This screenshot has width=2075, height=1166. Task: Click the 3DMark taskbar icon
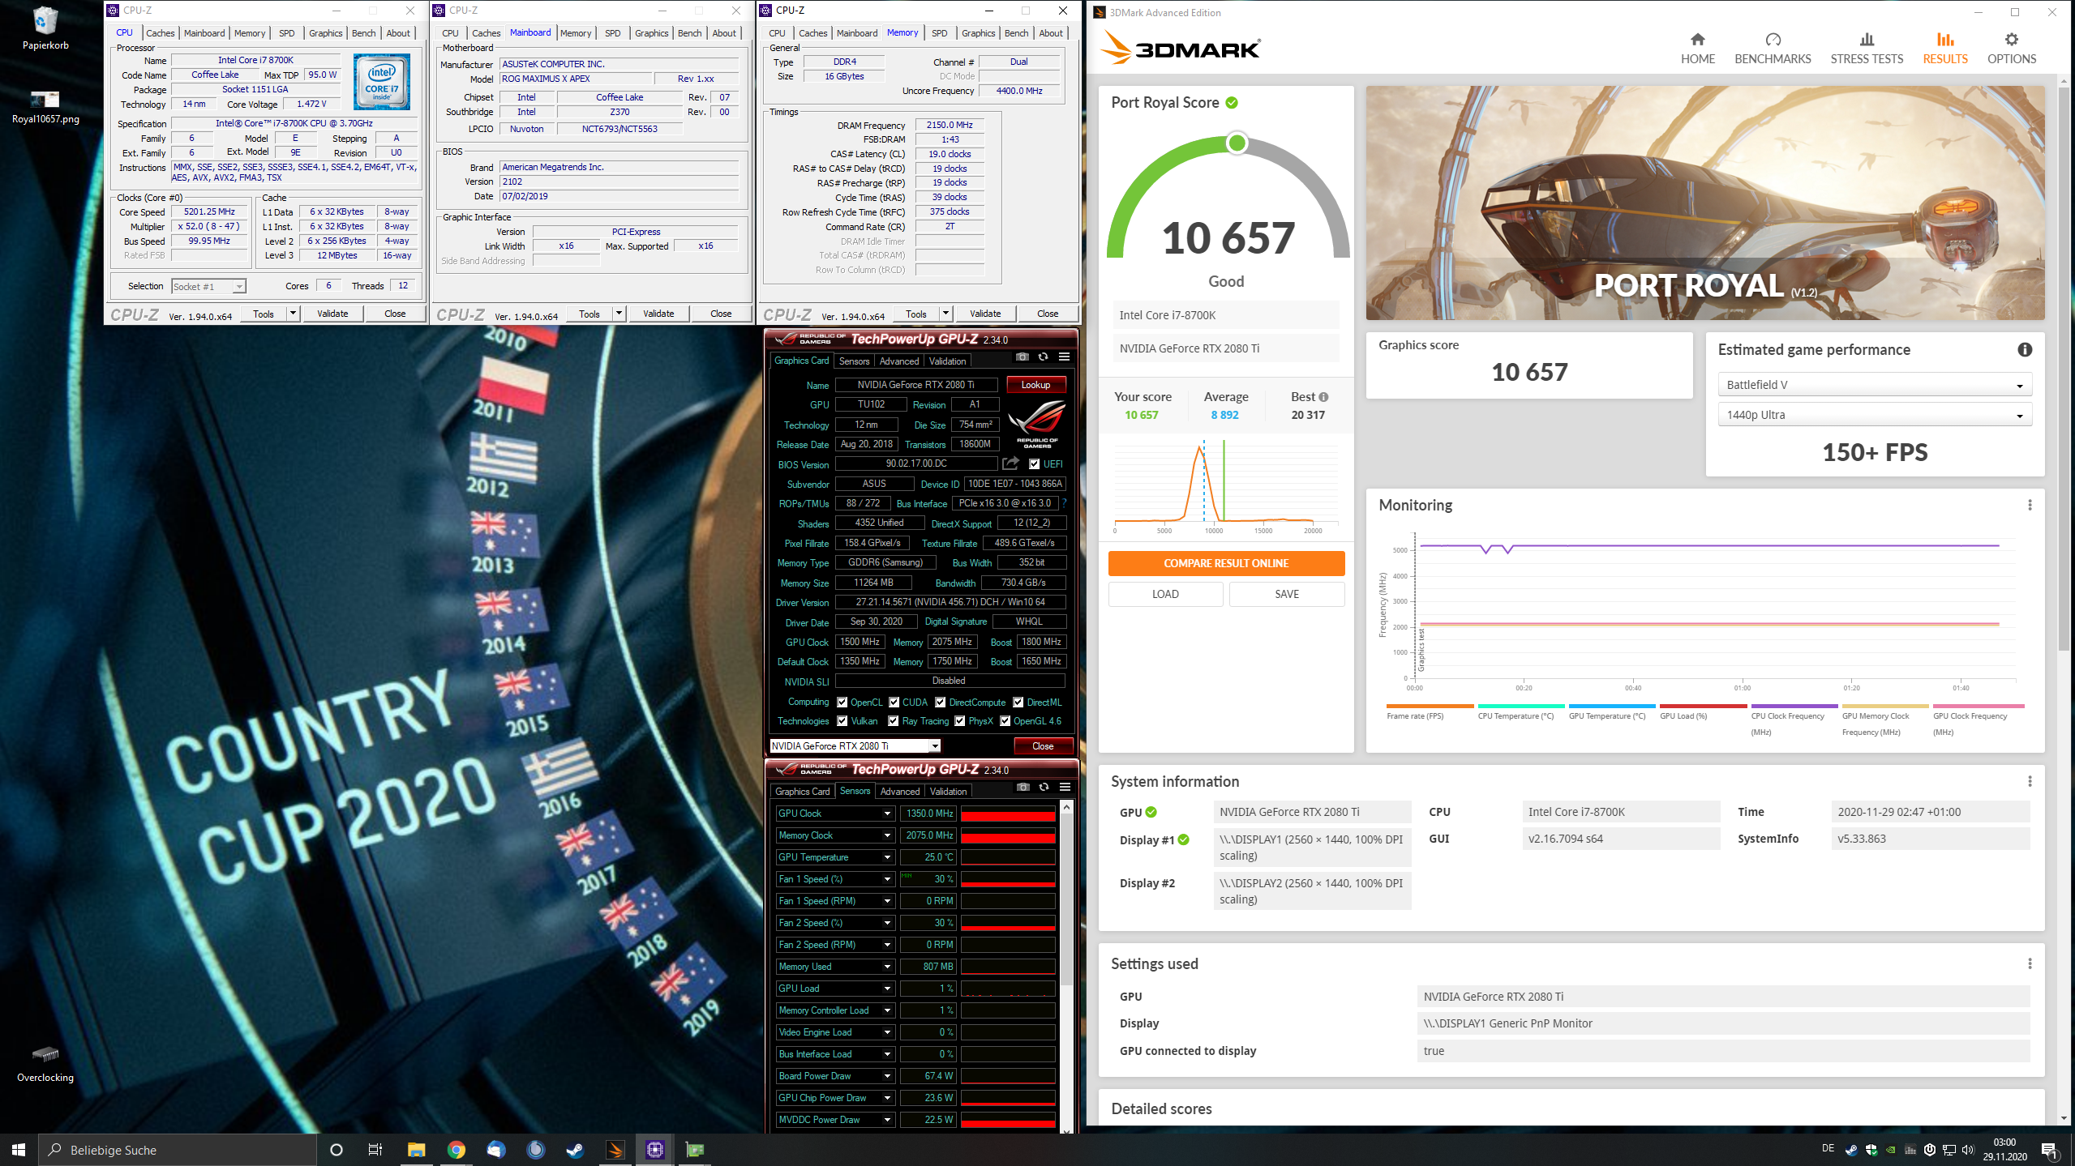[x=615, y=1150]
